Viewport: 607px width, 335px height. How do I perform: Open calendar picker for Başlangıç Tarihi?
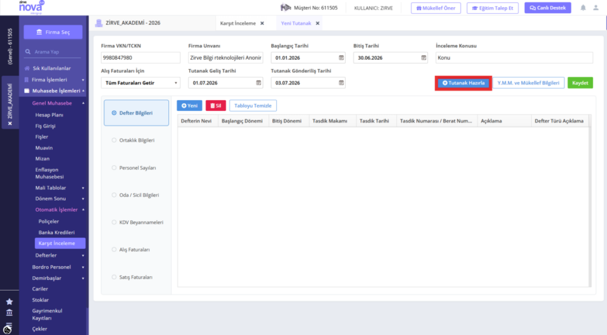point(341,58)
